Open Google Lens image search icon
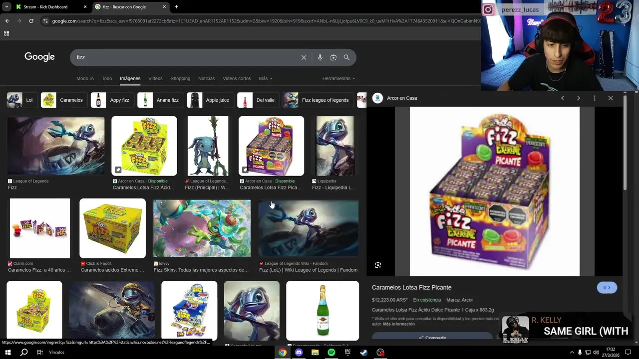Viewport: 639px width, 359px height. click(x=333, y=57)
